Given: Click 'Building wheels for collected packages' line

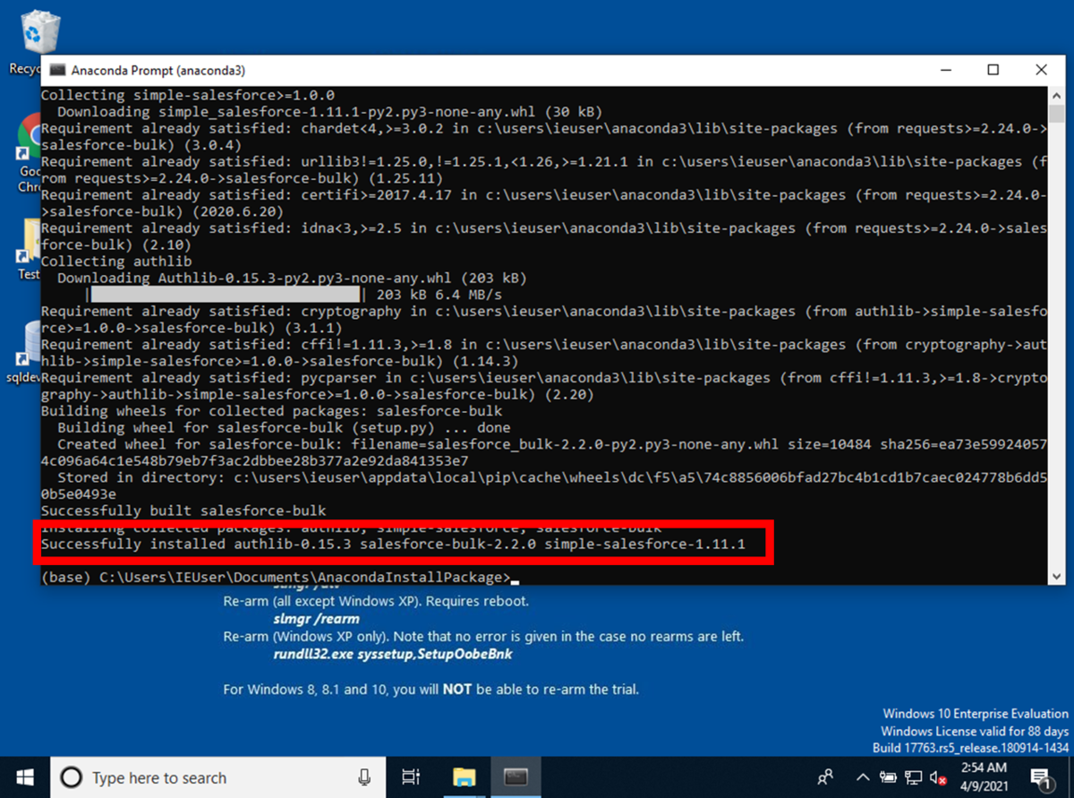Looking at the screenshot, I should [x=272, y=411].
